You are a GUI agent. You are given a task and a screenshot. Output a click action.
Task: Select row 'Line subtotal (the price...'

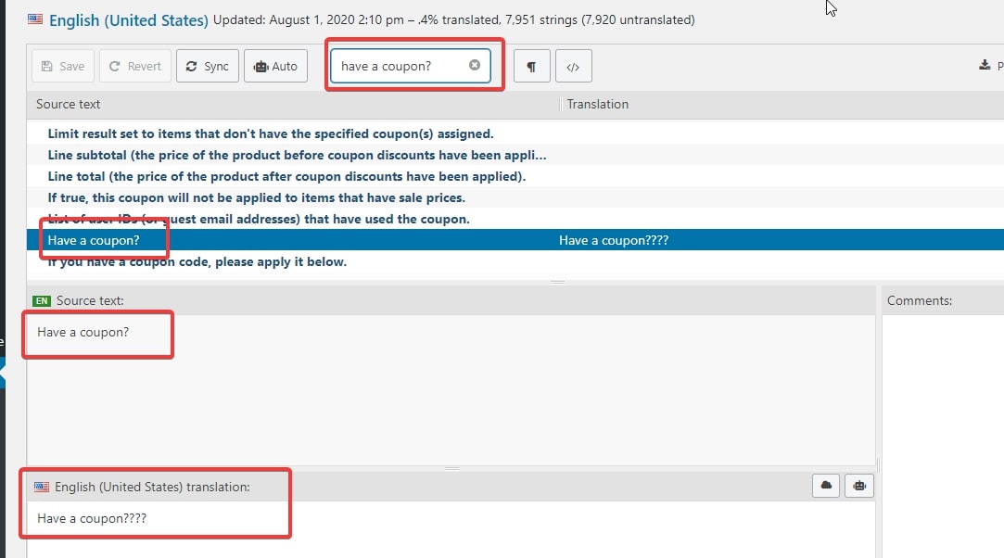click(515, 155)
